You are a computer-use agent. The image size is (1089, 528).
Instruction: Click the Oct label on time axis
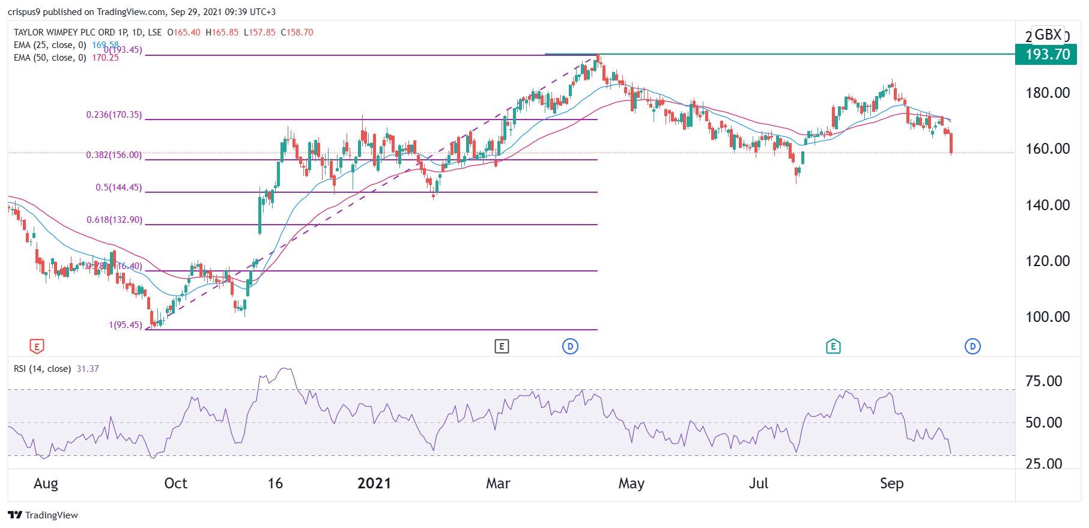[x=175, y=484]
